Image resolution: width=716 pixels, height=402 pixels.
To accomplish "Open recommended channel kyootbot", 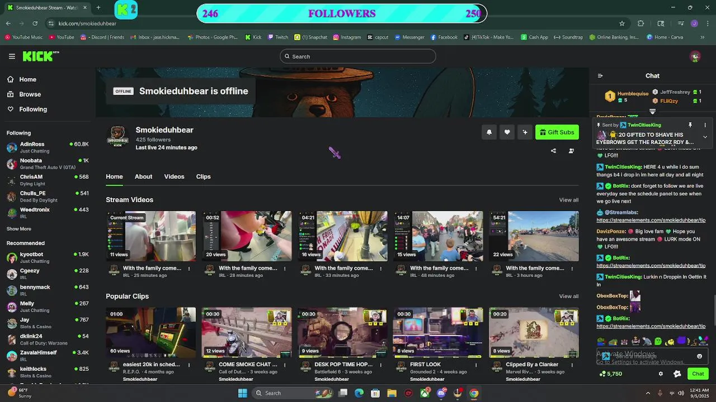I will tap(48, 257).
